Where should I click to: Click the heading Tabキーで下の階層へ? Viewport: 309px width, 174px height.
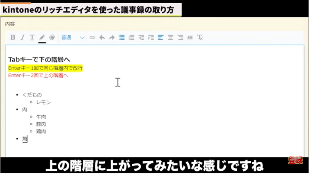pos(39,60)
